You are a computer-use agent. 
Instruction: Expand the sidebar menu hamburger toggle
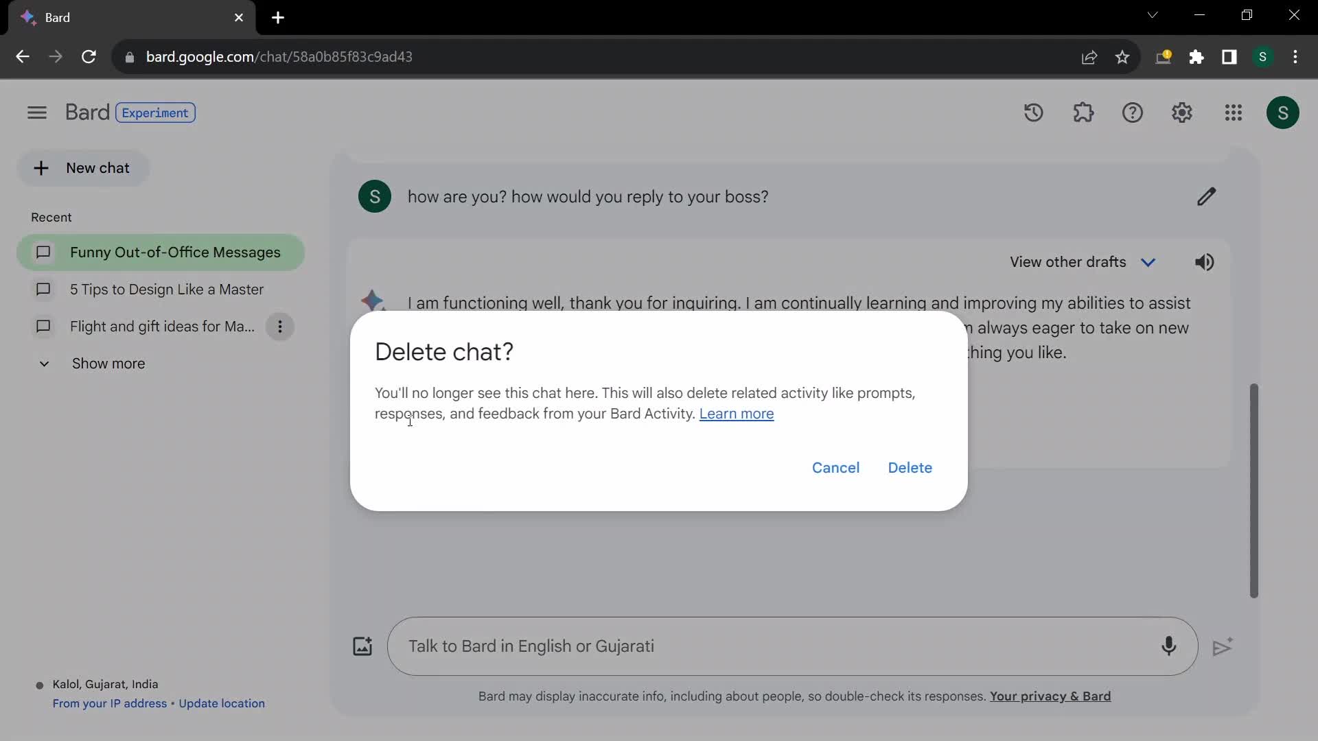pos(36,113)
